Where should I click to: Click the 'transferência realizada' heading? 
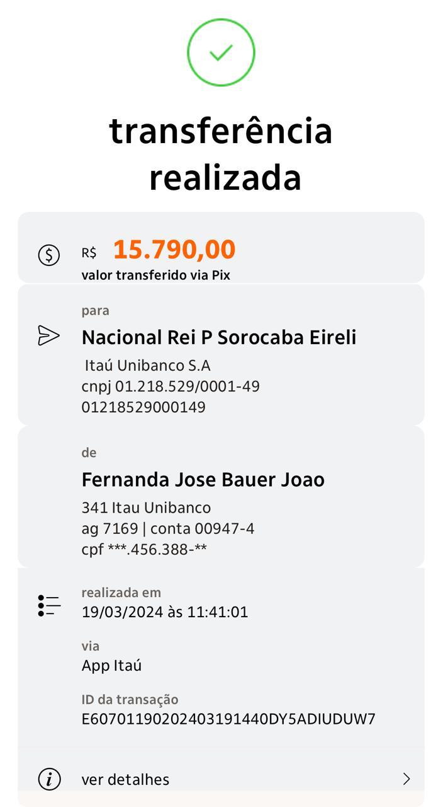(221, 153)
